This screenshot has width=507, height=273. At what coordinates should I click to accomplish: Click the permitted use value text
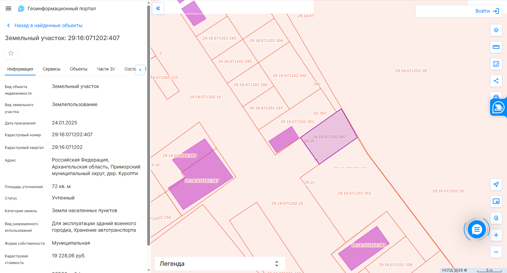[x=94, y=227]
